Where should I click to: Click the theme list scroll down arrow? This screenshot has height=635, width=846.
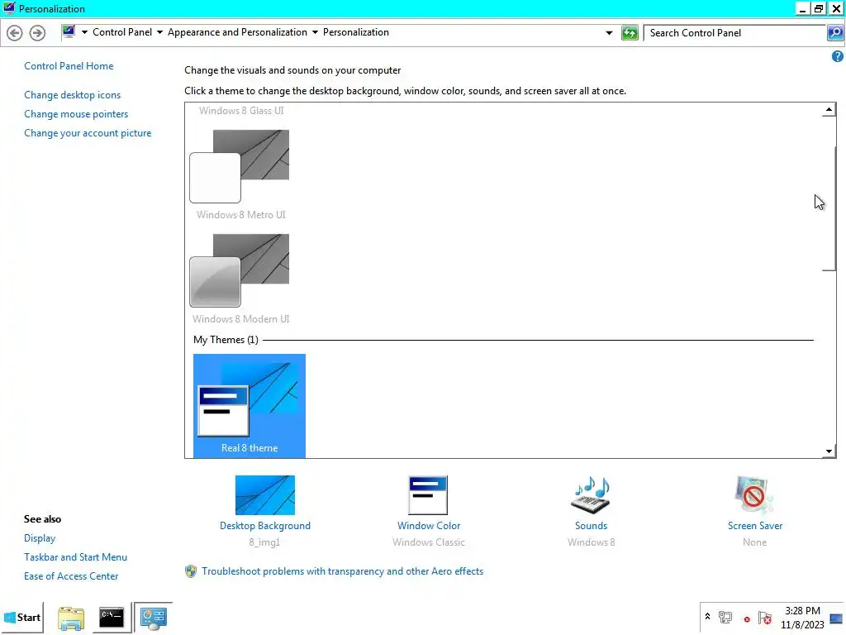829,451
